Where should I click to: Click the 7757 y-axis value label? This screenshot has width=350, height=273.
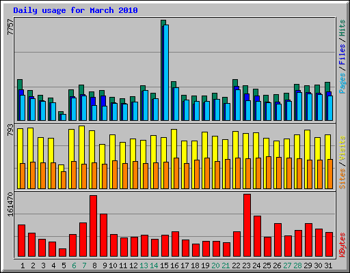(10, 27)
